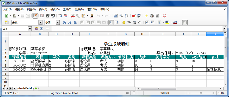Sort the column ascending
The width and height of the screenshot is (229, 97).
[121, 15]
